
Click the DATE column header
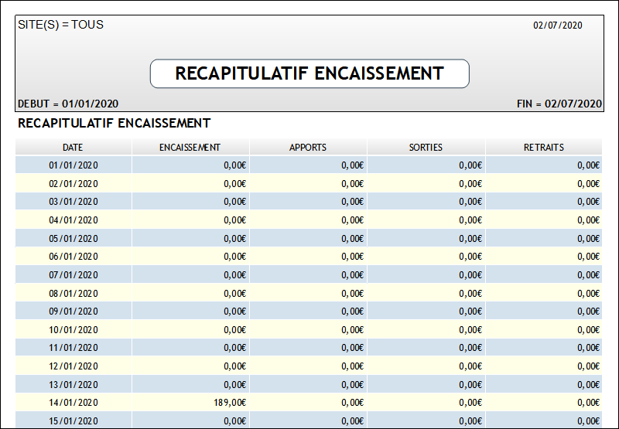[74, 147]
